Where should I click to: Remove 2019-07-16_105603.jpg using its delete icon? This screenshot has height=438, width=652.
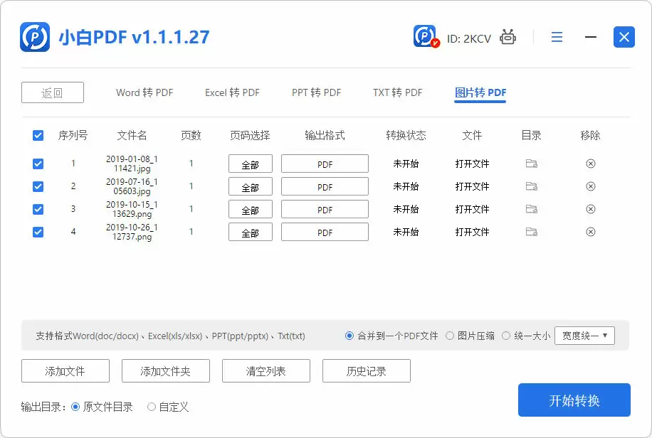[591, 186]
